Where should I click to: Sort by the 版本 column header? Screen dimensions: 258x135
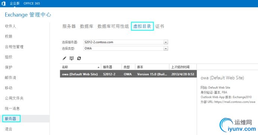(152, 67)
